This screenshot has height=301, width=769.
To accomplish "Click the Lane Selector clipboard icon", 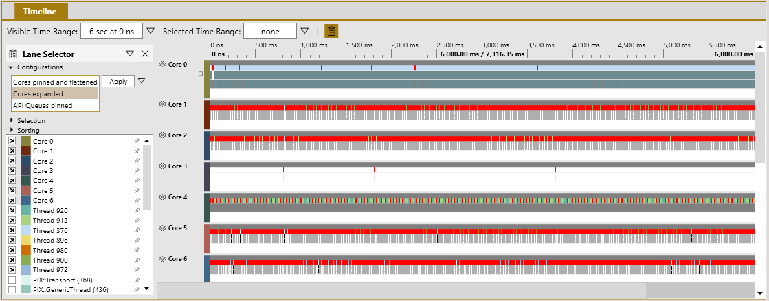I will point(13,54).
